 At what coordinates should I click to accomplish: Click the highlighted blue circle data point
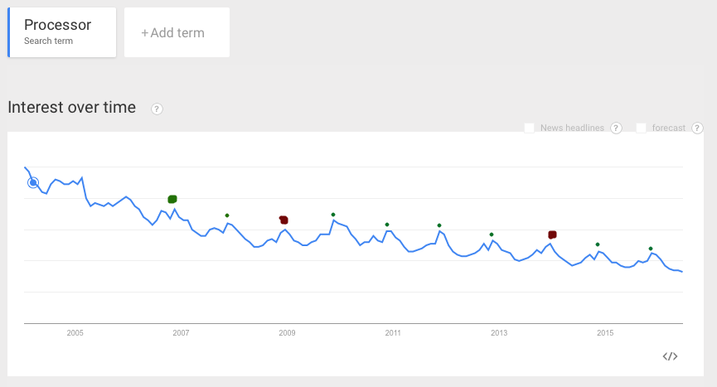click(x=33, y=183)
